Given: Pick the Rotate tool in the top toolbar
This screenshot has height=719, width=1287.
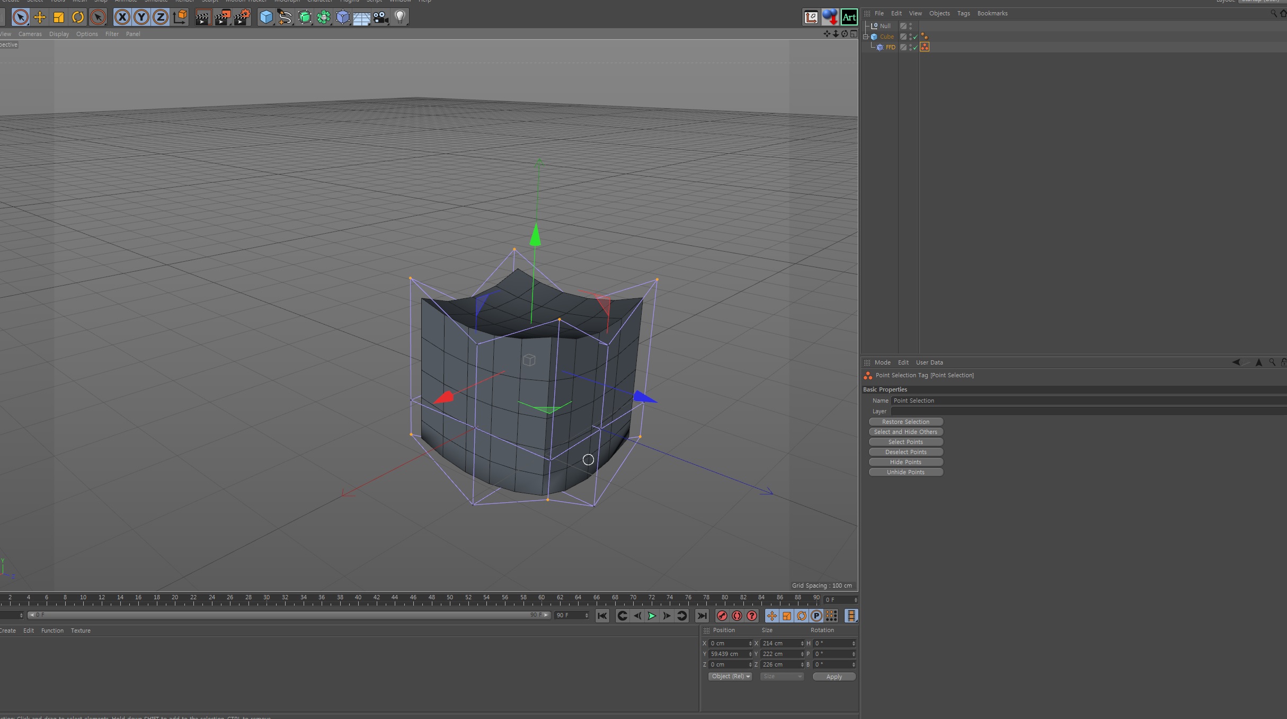Looking at the screenshot, I should coord(78,17).
